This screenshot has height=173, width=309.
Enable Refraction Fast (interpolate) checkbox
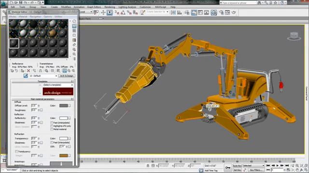click(x=52, y=143)
